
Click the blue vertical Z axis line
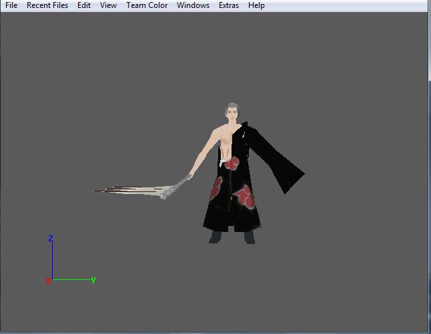pos(52,260)
